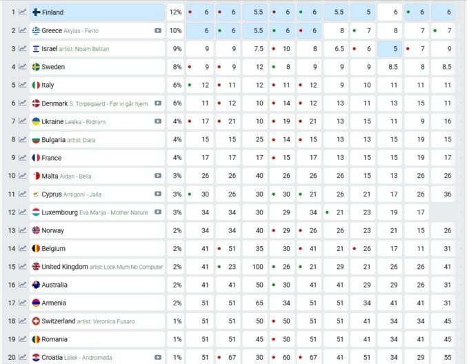Click the Australia country name
The image size is (467, 364).
click(x=54, y=285)
